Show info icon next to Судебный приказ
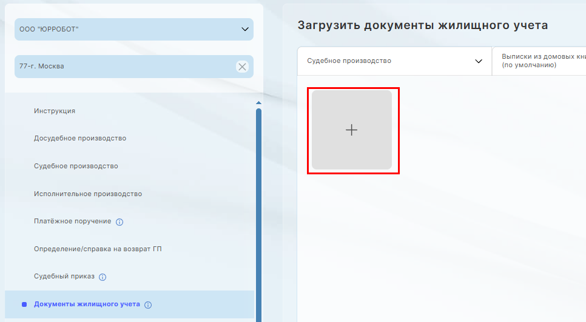The width and height of the screenshot is (586, 322). [103, 277]
